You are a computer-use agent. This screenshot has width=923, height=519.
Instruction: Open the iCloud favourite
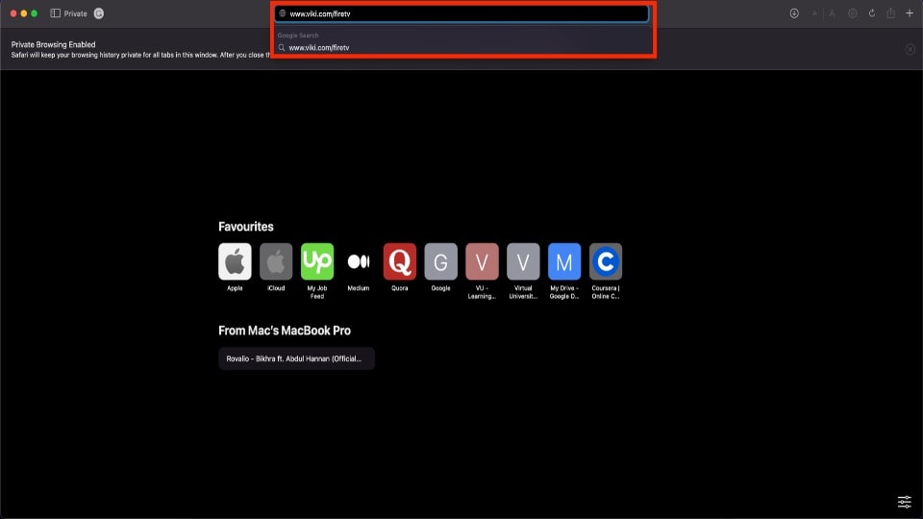[x=276, y=261]
